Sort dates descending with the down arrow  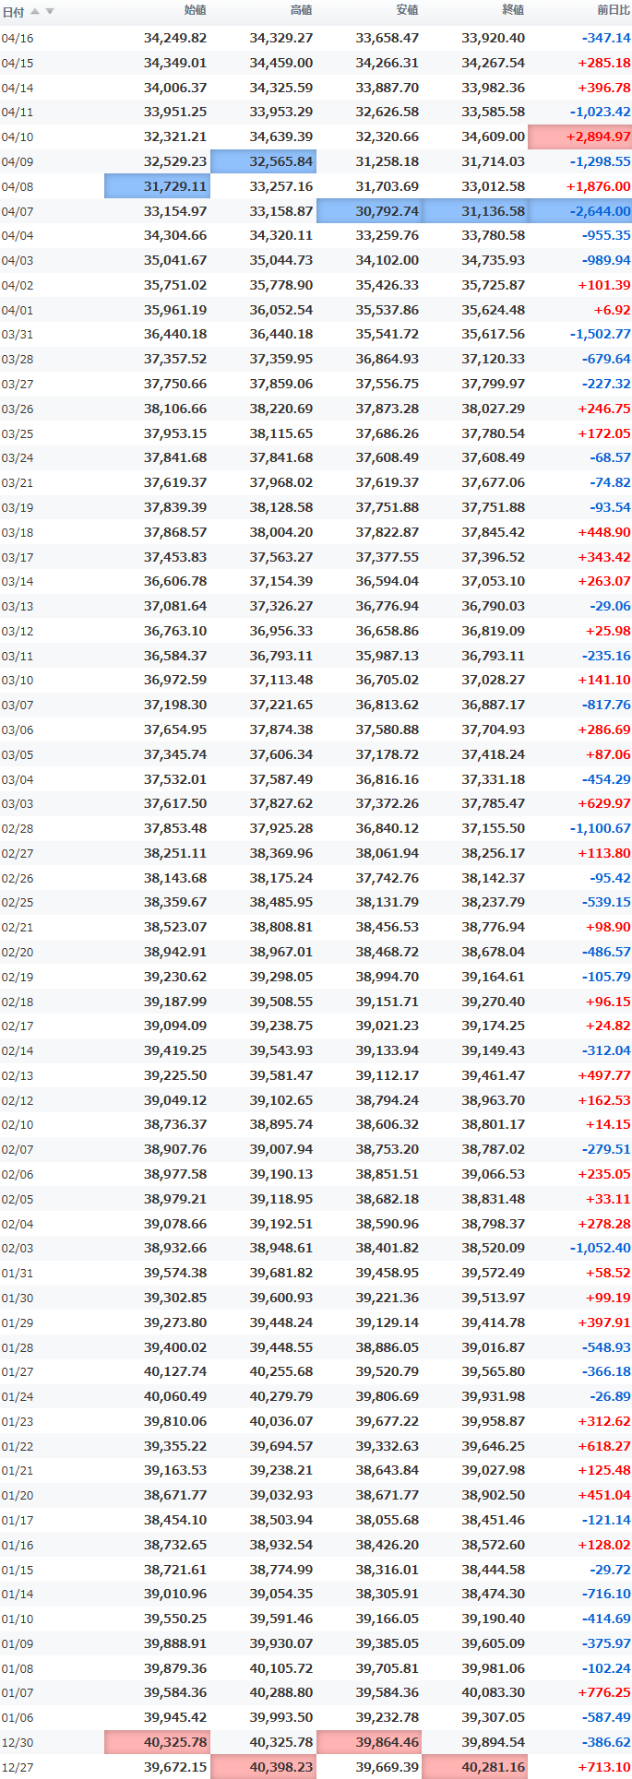[50, 12]
